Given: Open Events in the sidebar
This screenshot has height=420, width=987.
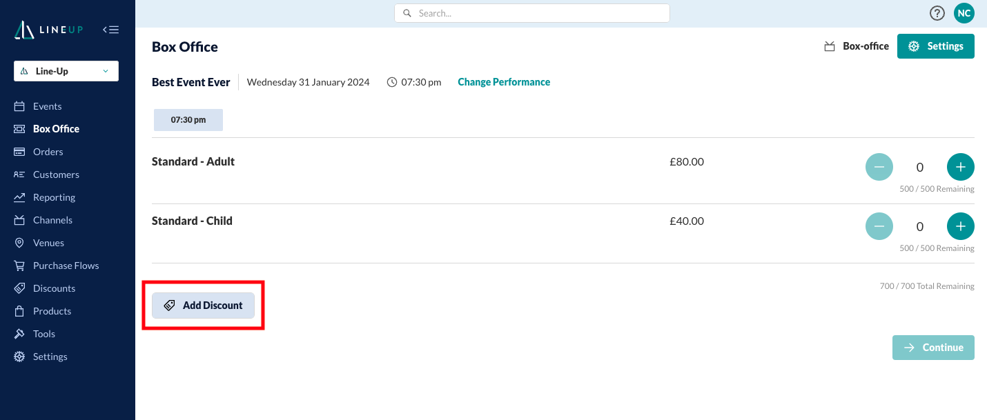Looking at the screenshot, I should click(47, 106).
